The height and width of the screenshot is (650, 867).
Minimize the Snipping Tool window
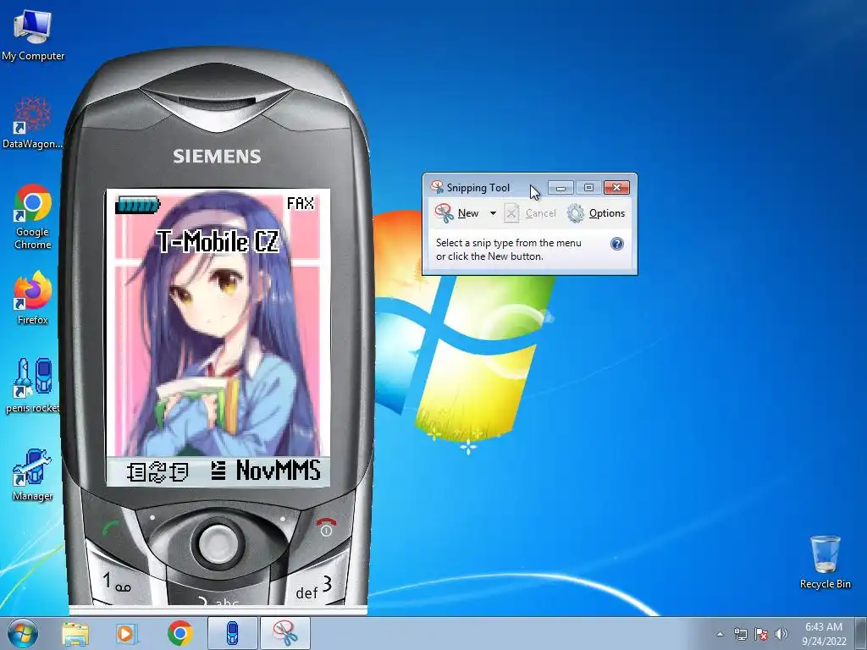pos(561,188)
